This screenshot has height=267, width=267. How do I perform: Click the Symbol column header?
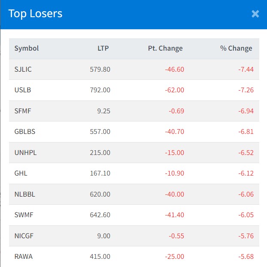27,49
